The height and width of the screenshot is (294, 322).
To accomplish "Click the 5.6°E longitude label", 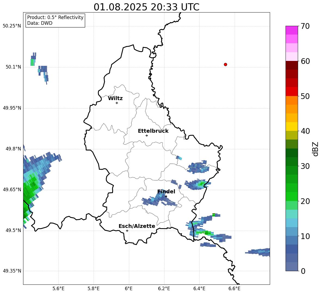I will tap(58, 289).
